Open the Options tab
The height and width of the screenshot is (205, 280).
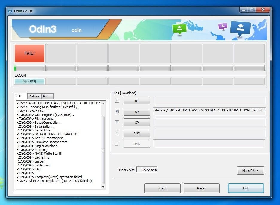(x=34, y=96)
